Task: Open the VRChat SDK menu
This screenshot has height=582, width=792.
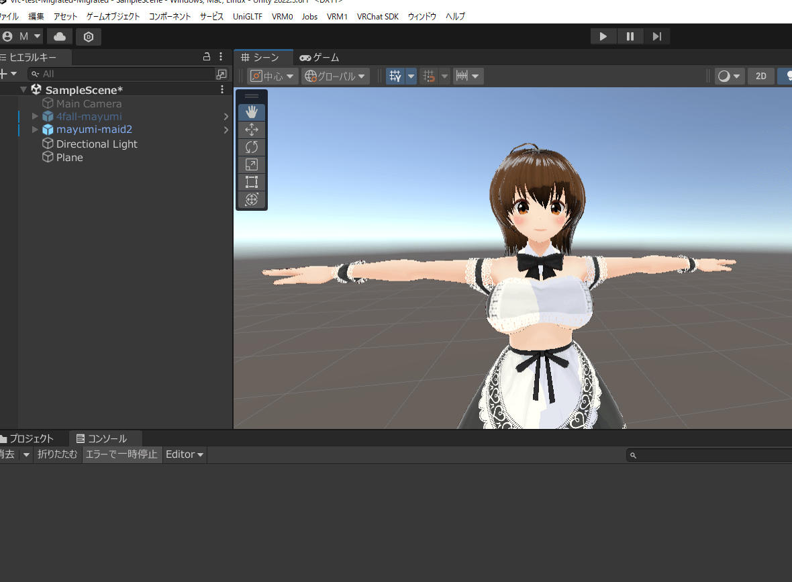Action: 377,16
